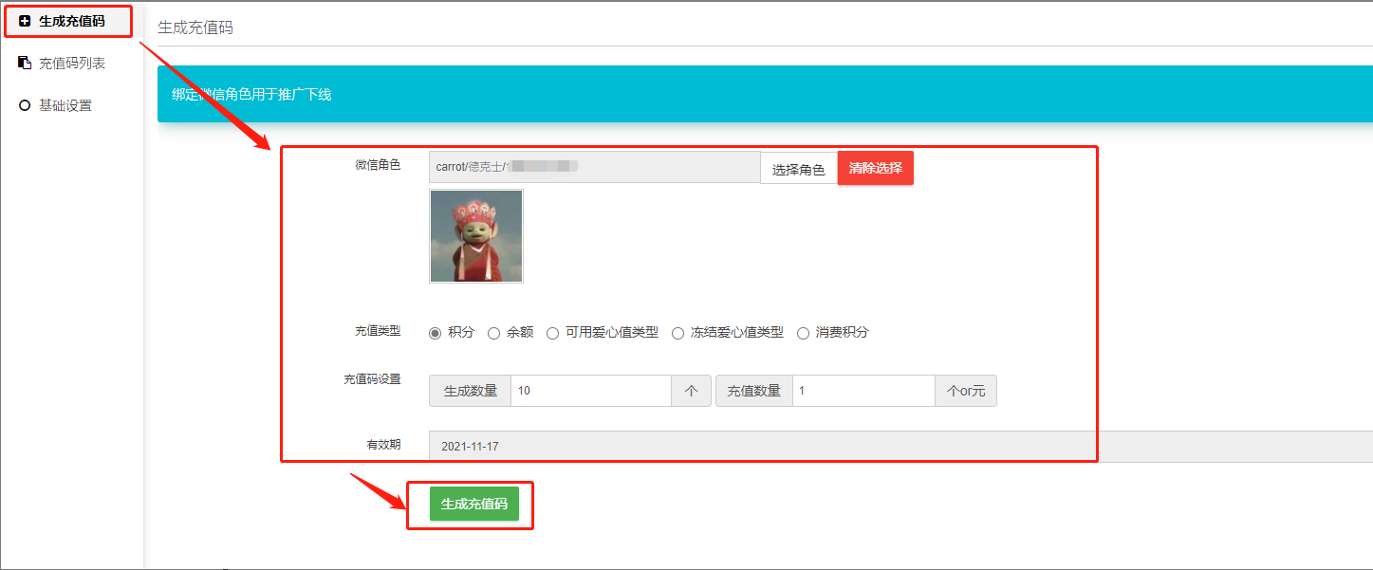Focus the 生成数量 input showing 10
Image resolution: width=1373 pixels, height=570 pixels.
click(590, 391)
